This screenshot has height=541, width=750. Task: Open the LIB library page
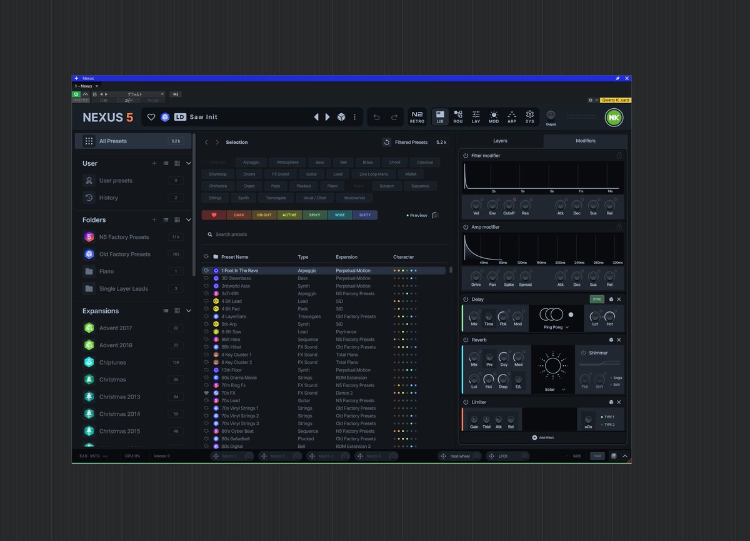(440, 117)
